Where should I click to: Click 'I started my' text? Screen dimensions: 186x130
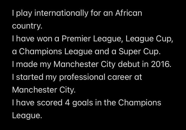[x=34, y=77]
